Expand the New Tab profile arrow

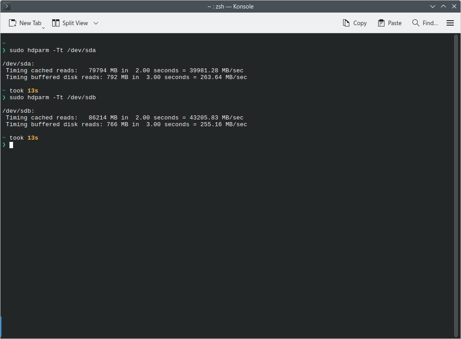pyautogui.click(x=44, y=28)
